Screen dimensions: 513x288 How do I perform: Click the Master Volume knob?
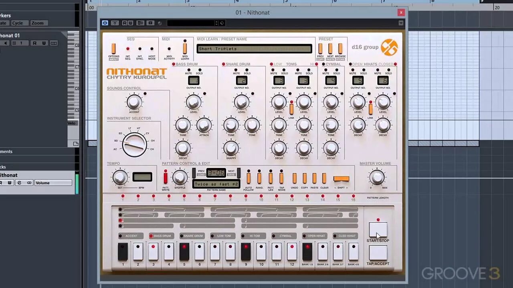[376, 177]
